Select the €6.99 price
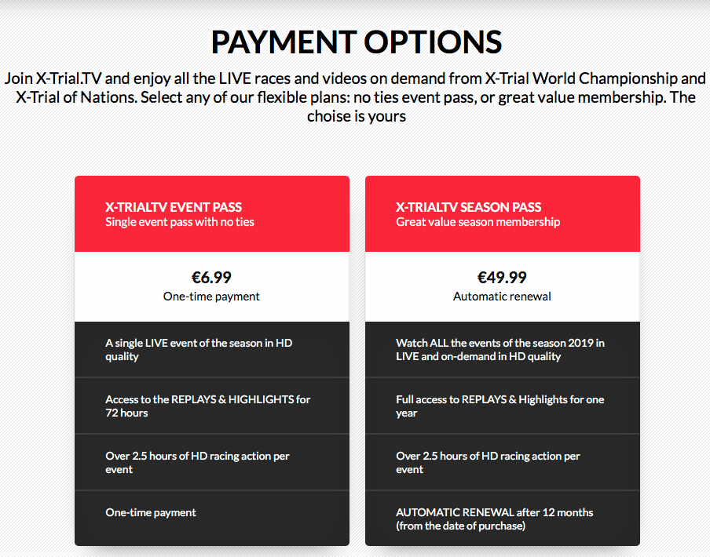 pyautogui.click(x=211, y=277)
